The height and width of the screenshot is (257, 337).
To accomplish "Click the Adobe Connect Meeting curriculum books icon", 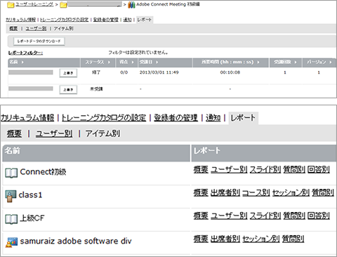I will (x=131, y=5).
